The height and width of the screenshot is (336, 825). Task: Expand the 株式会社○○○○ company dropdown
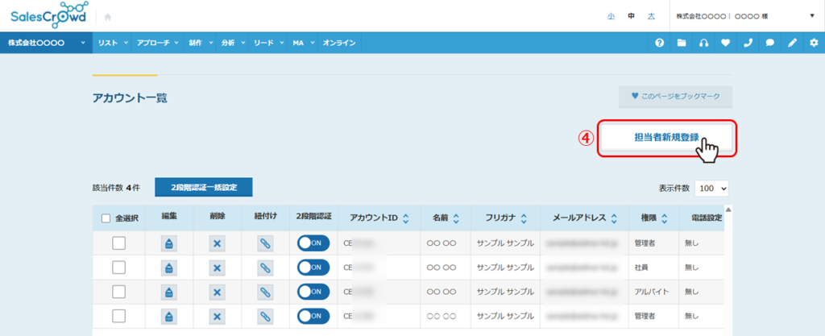pyautogui.click(x=46, y=43)
